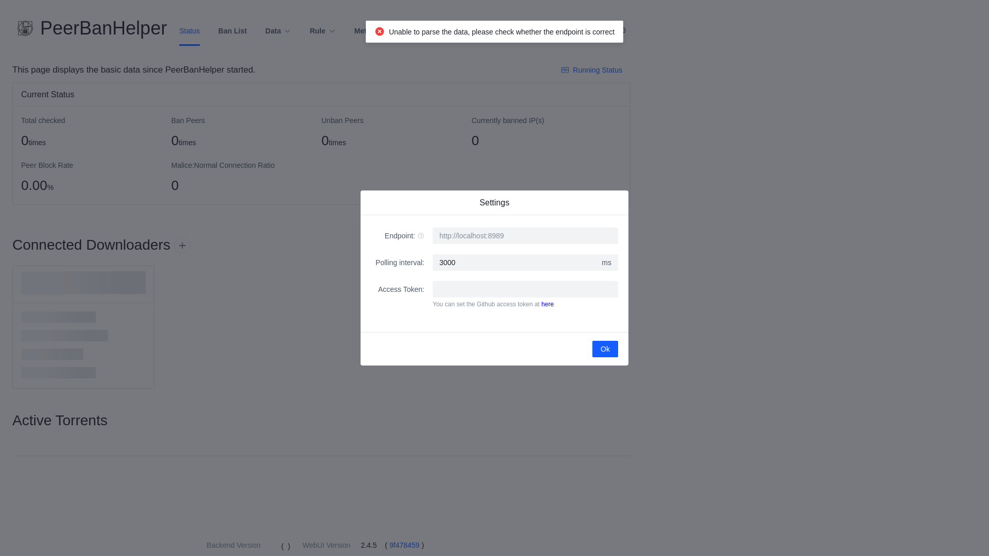Add a downloader with the plus icon
Screen dimensions: 989x556
point(182,246)
